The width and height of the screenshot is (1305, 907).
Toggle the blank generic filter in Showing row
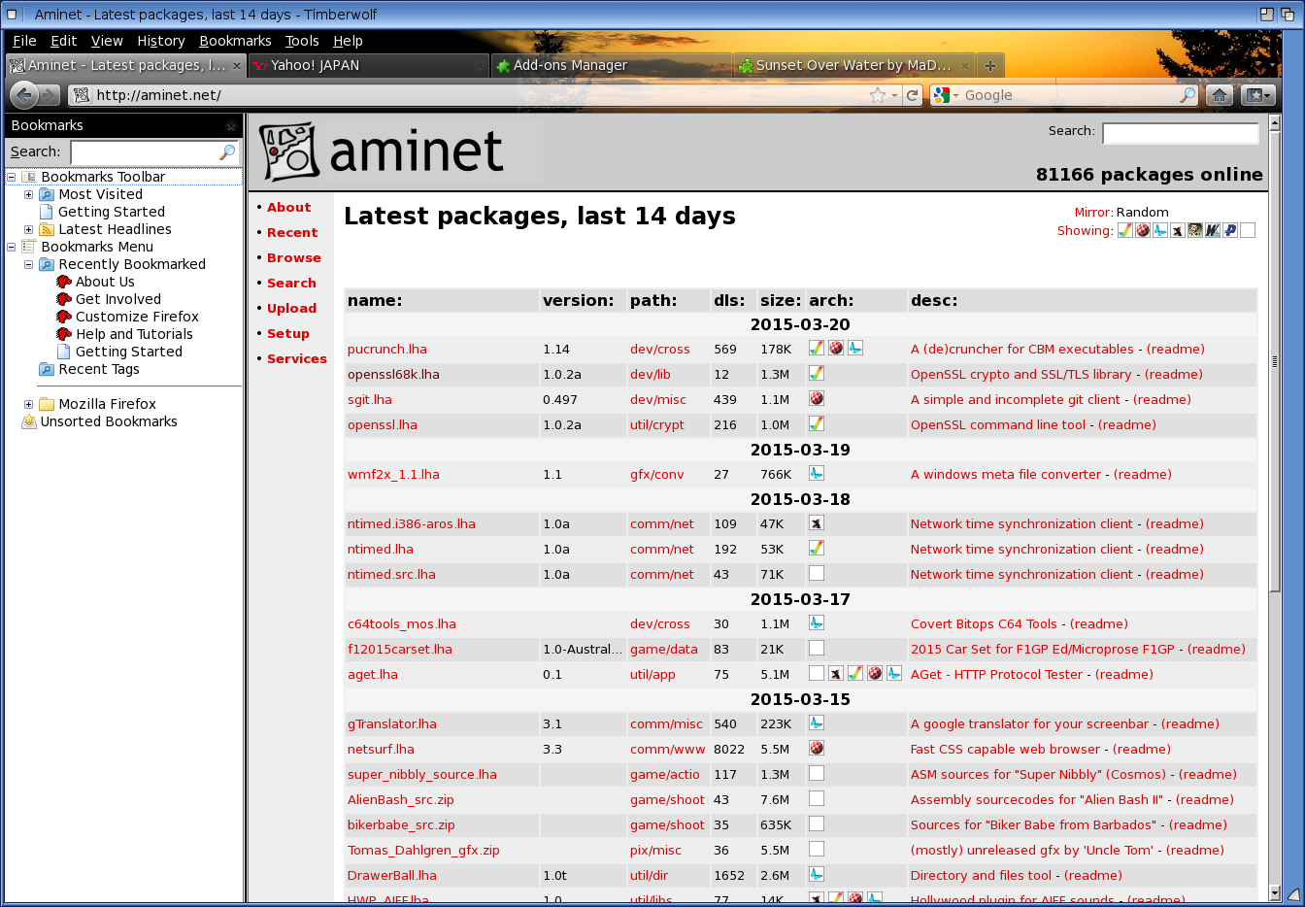tap(1248, 230)
